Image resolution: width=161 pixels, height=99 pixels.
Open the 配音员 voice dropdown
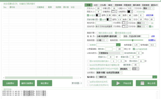click(x=108, y=36)
